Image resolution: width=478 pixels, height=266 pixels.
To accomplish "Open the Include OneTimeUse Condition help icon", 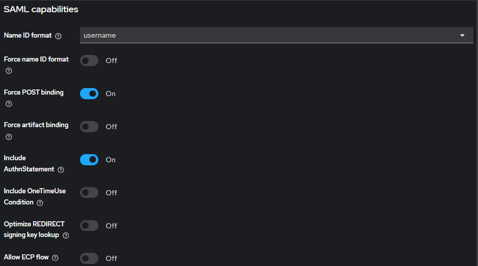I will 40,202.
